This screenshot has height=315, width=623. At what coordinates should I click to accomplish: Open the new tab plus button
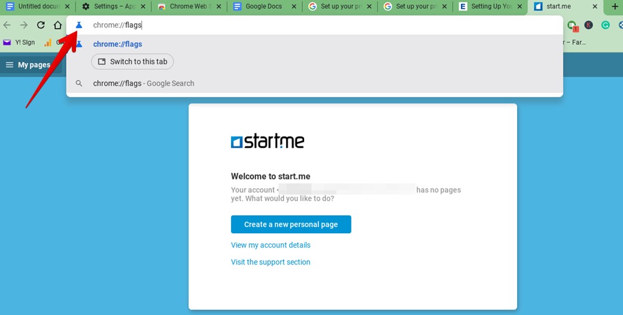coord(615,6)
